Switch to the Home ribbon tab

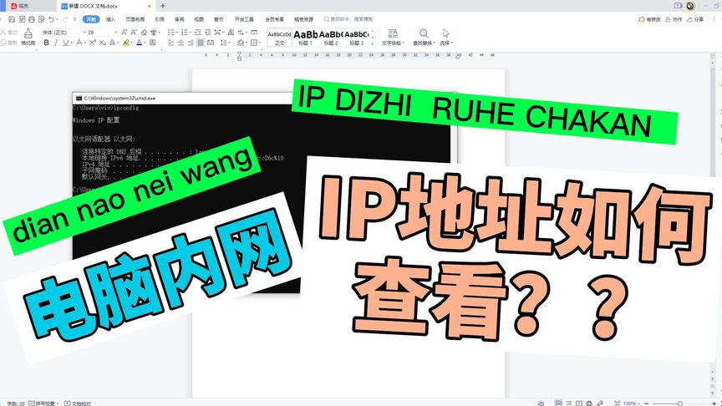tap(91, 19)
